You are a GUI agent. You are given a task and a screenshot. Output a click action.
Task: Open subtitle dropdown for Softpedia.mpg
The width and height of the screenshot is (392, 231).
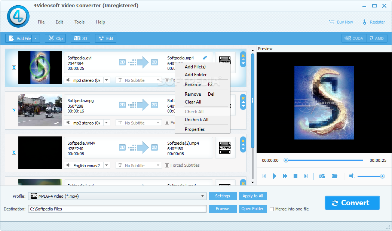pos(158,123)
